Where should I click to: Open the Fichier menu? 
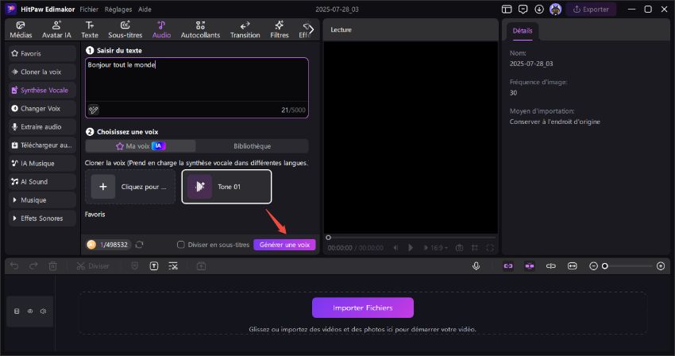click(x=89, y=9)
